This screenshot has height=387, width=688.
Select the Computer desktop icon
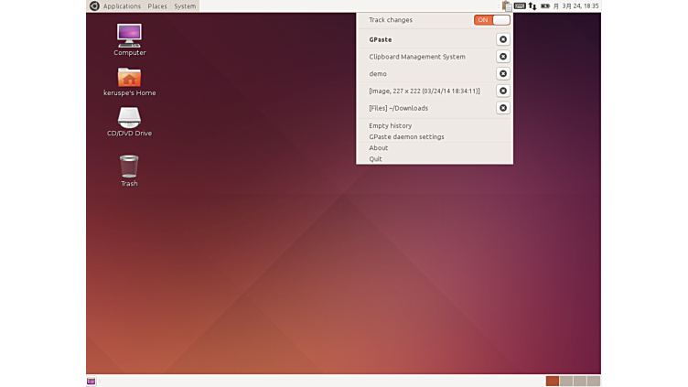pos(129,40)
